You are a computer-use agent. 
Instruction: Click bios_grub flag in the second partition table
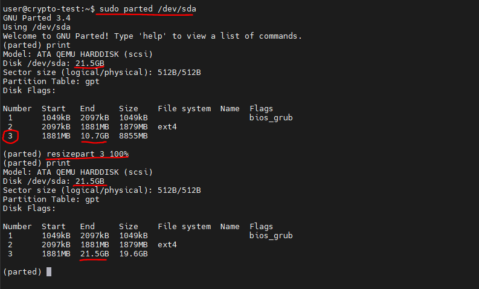pyautogui.click(x=271, y=236)
